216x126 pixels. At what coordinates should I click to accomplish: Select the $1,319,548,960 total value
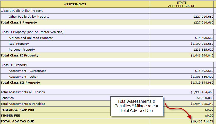pos(202,83)
